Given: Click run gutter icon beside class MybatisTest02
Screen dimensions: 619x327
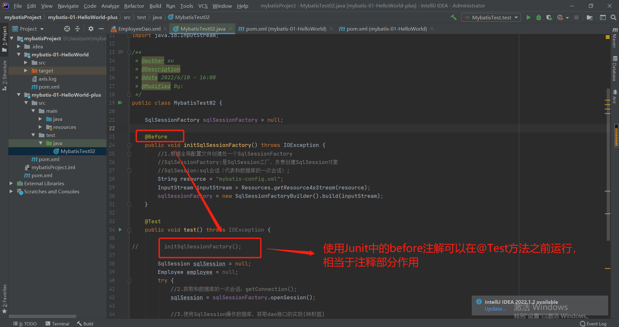Looking at the screenshot, I should (x=120, y=103).
